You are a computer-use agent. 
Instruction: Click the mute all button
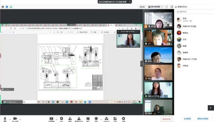[187, 119]
